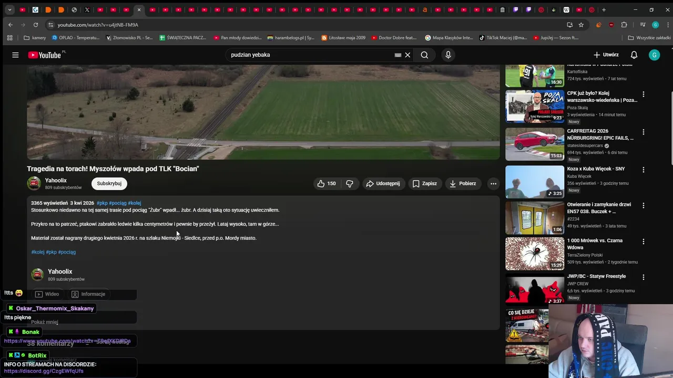Bookmark this page with the star

pyautogui.click(x=581, y=25)
